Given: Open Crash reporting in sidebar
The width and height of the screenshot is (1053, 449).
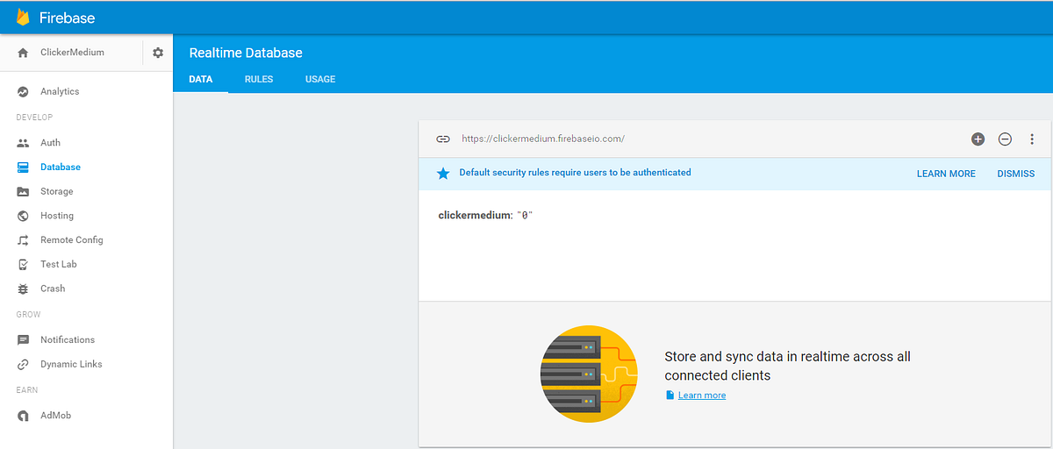Looking at the screenshot, I should pyautogui.click(x=53, y=289).
